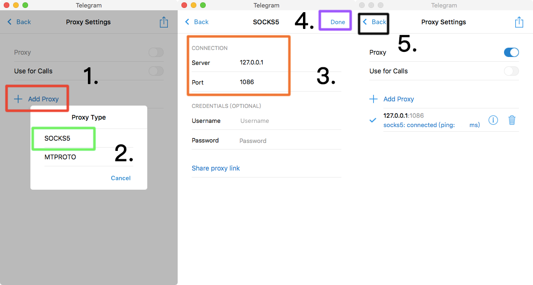Click the checkmark beside the 127.0.0.1:1086 proxy

tap(373, 120)
